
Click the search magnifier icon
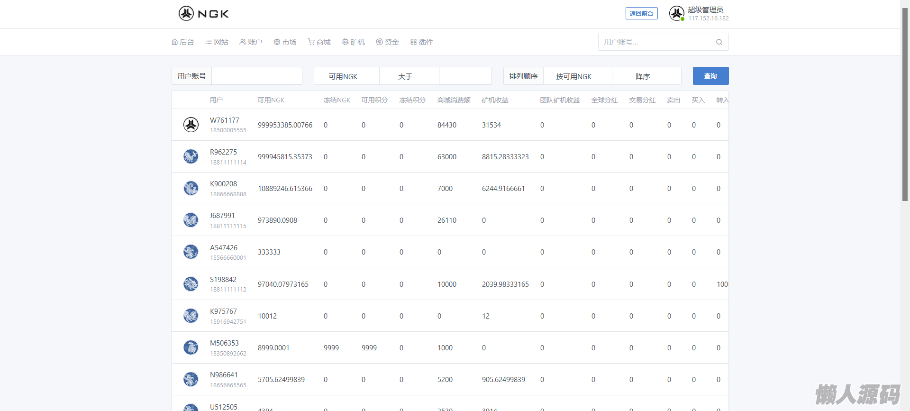719,42
